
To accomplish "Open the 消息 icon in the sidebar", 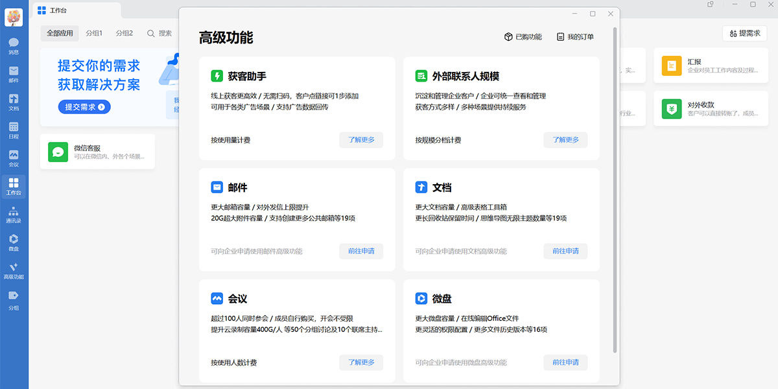I will pyautogui.click(x=14, y=45).
